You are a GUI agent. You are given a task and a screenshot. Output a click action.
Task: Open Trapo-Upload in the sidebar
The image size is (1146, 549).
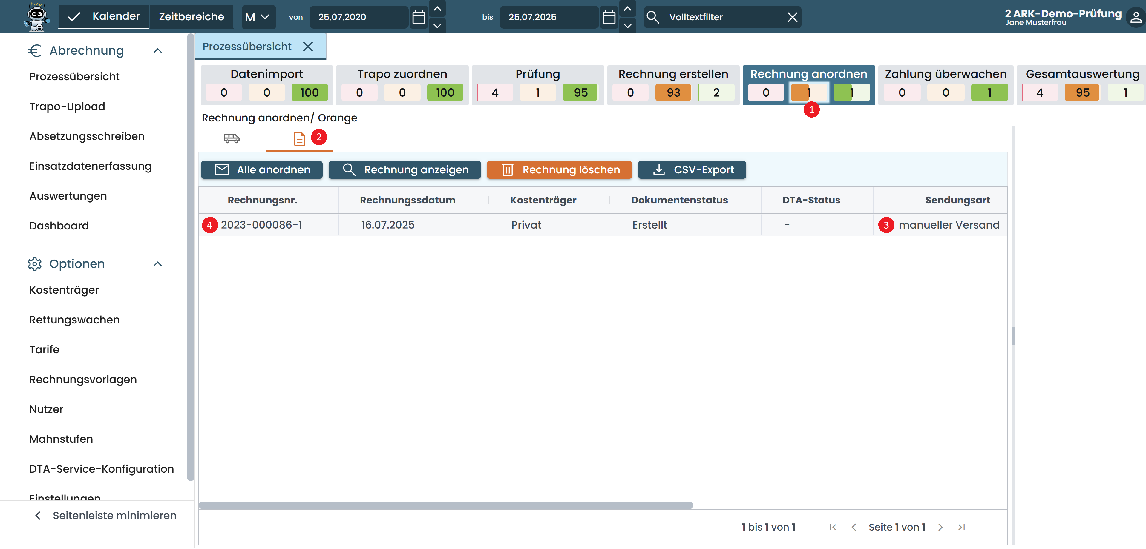point(67,107)
